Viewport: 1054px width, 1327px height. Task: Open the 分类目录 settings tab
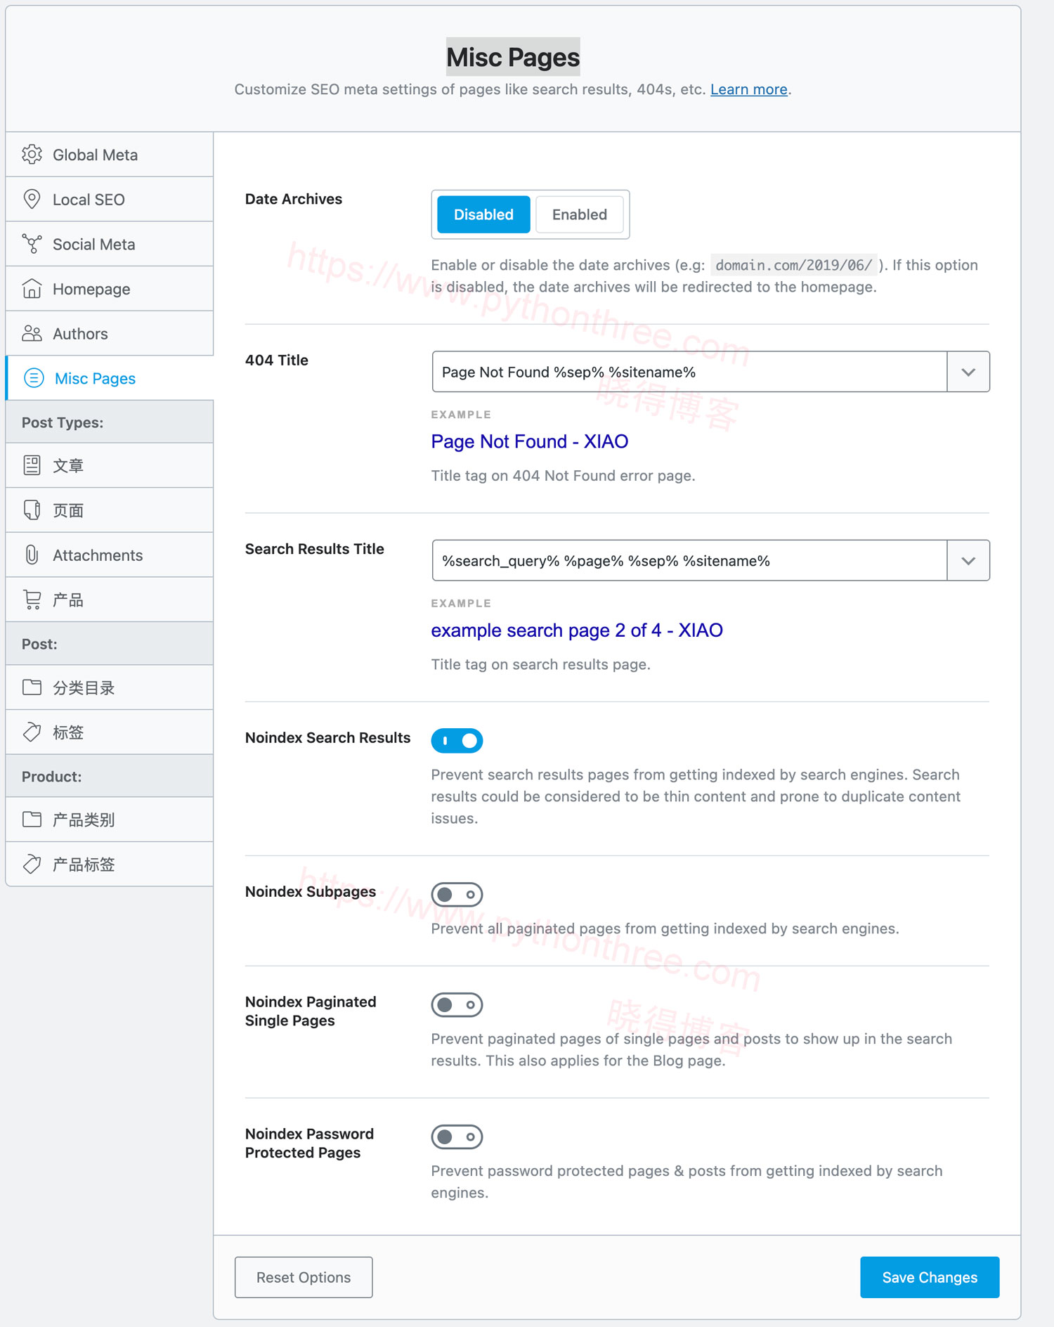pyautogui.click(x=110, y=687)
